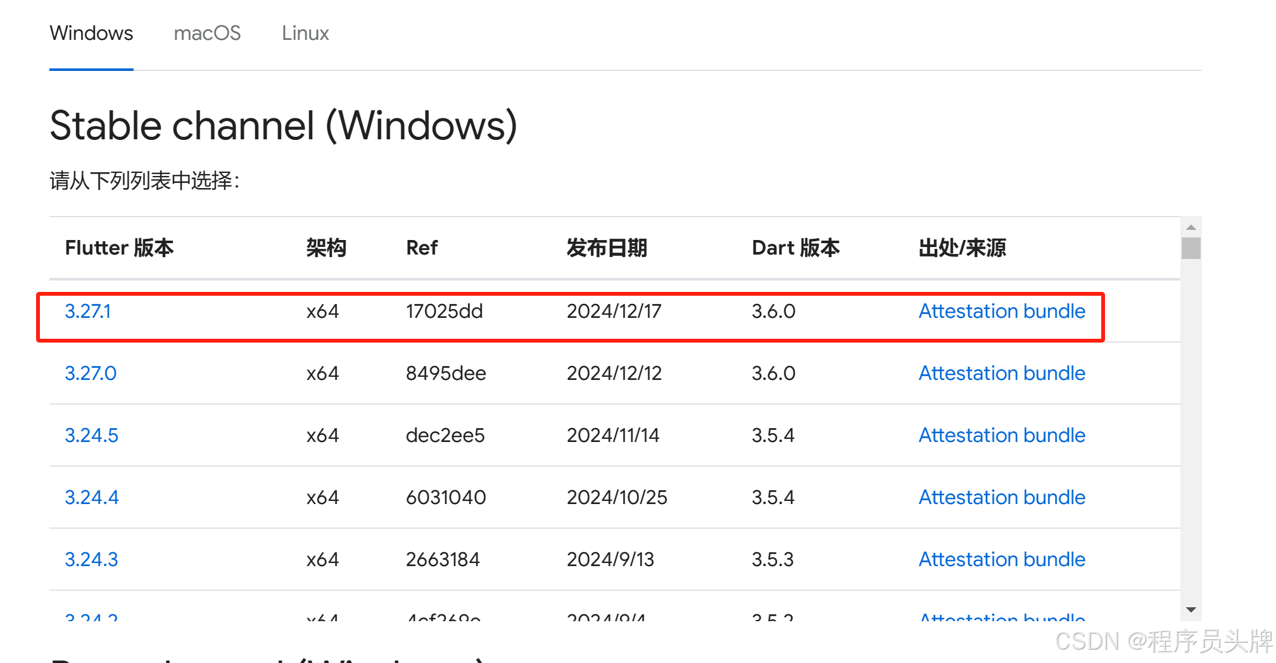This screenshot has width=1276, height=663.
Task: Click x64 architecture in 3.24.3 row
Action: 322,559
